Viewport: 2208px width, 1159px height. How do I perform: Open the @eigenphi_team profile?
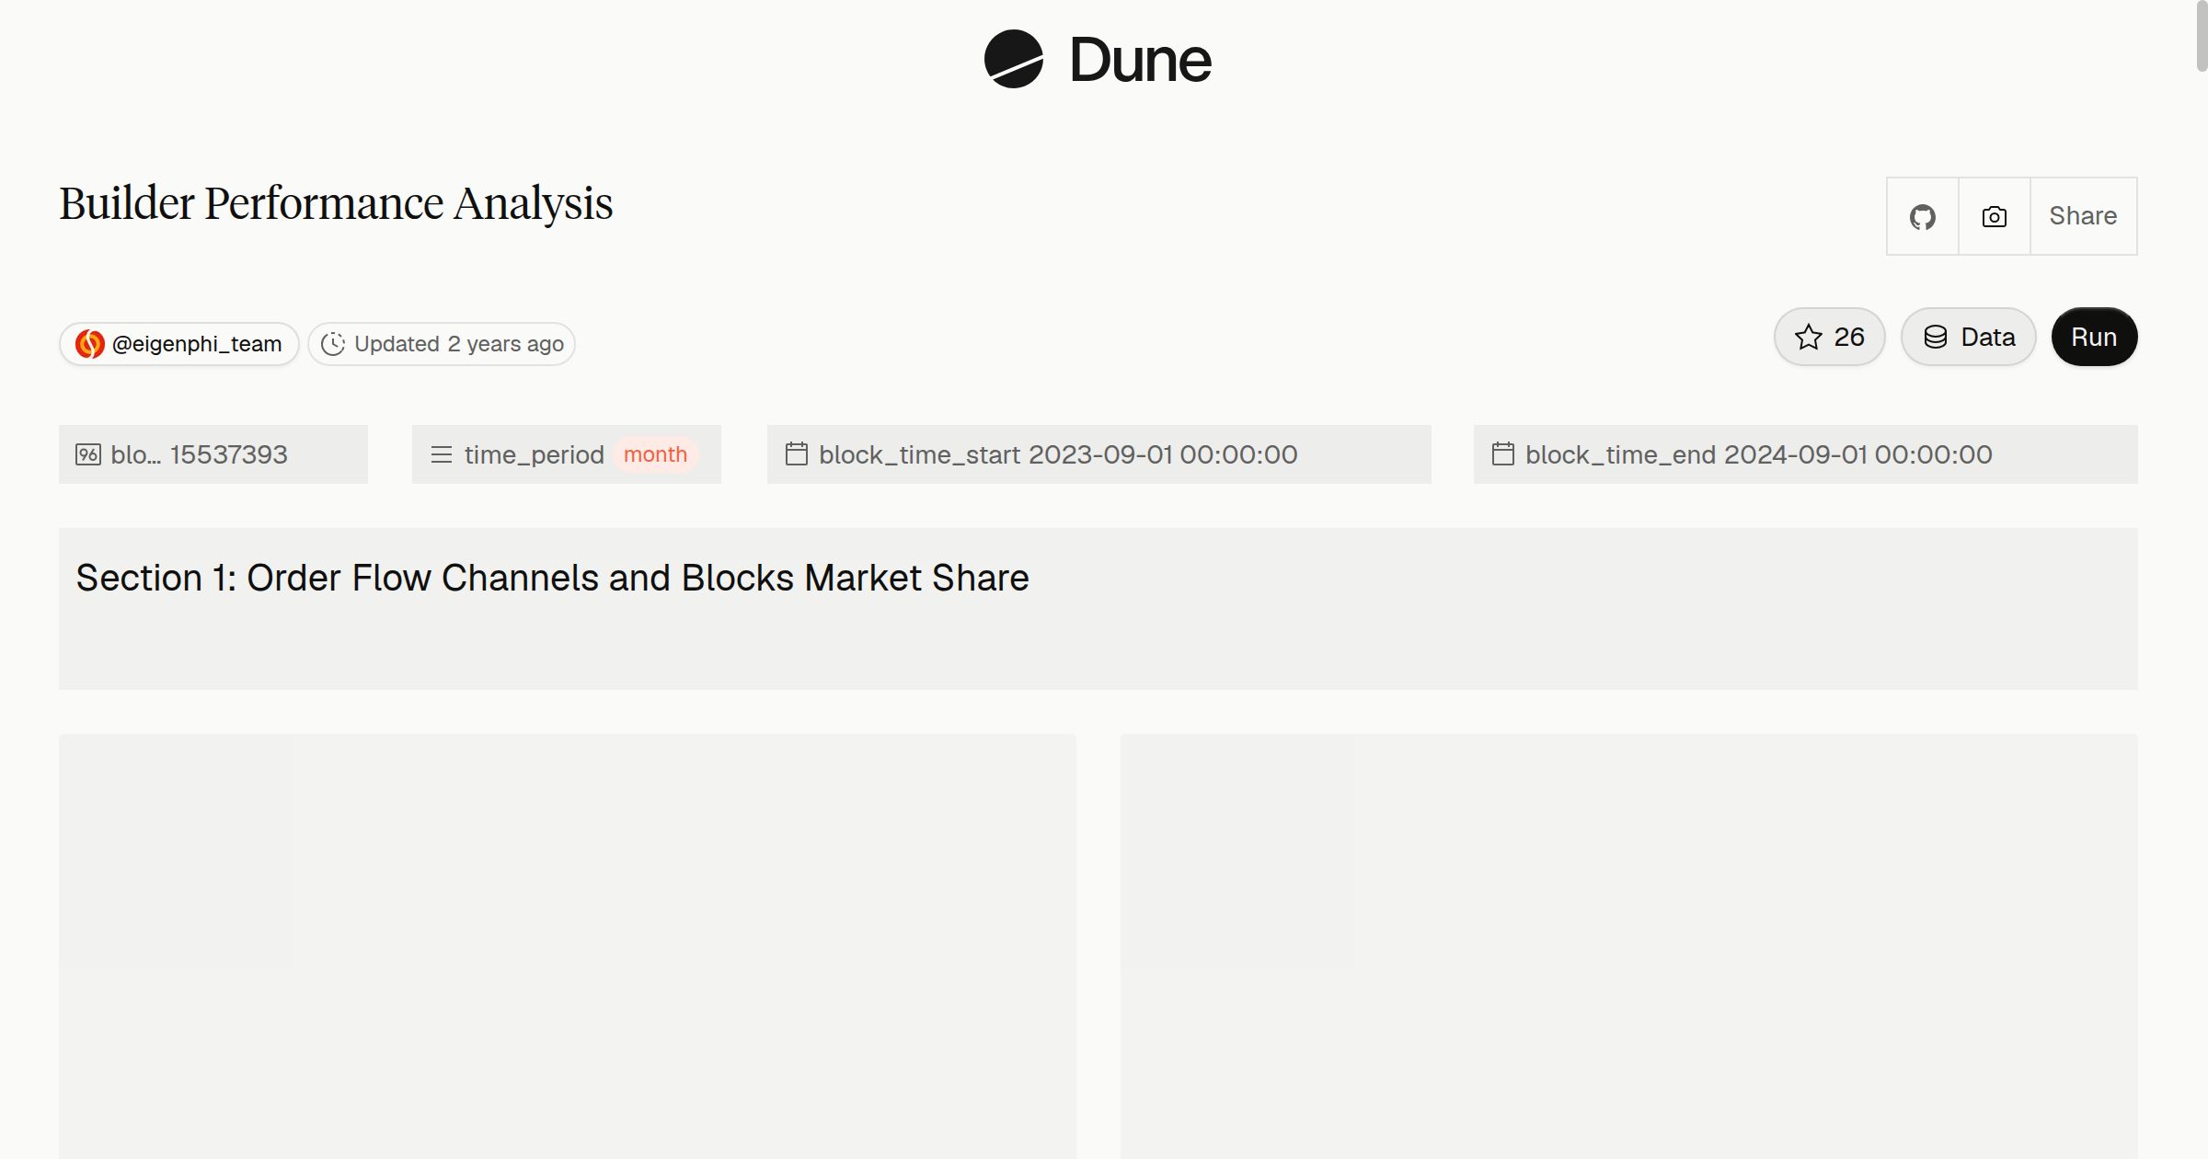coord(179,344)
